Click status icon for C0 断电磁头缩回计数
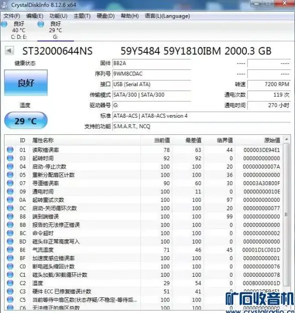The height and width of the screenshot is (313, 295). click(10, 266)
